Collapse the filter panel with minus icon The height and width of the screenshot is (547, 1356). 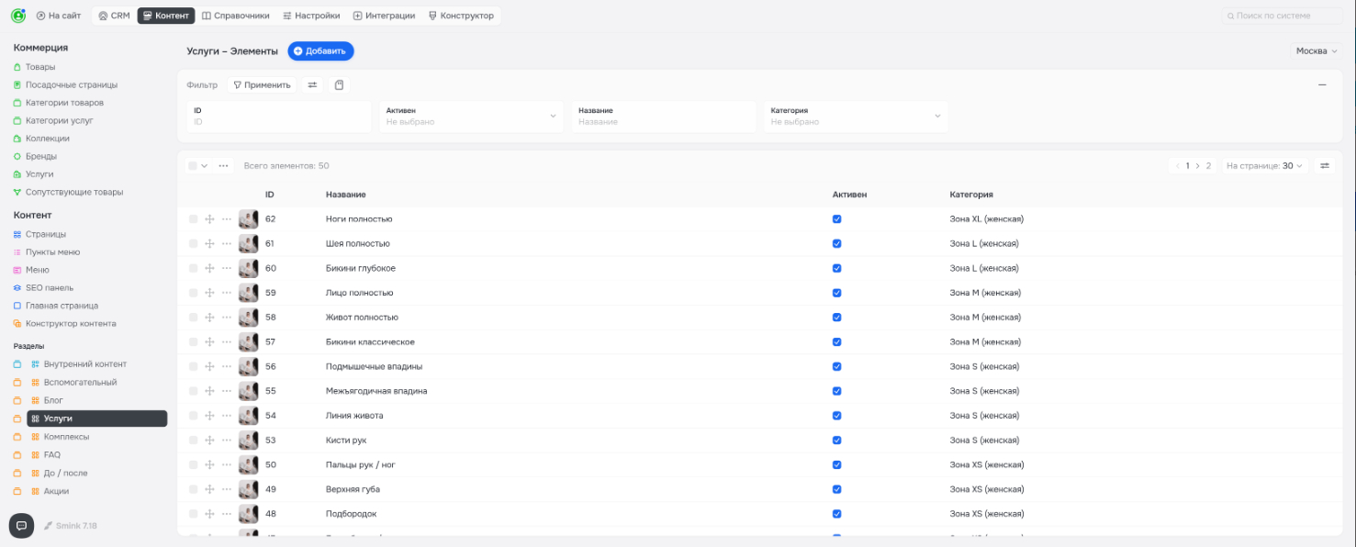[1322, 85]
